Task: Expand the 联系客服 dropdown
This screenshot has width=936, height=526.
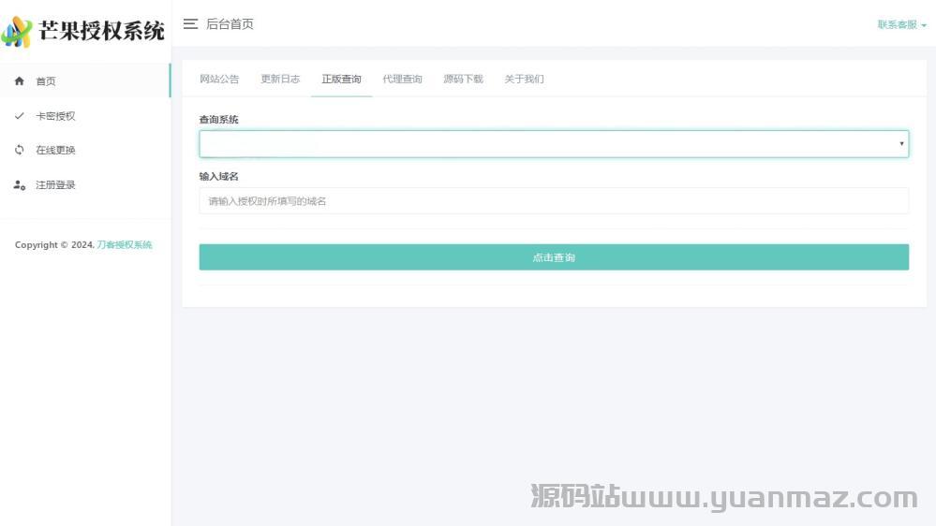Action: pos(901,25)
